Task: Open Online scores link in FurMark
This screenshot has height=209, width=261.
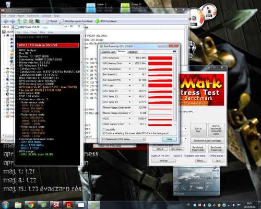Action: click(x=217, y=156)
